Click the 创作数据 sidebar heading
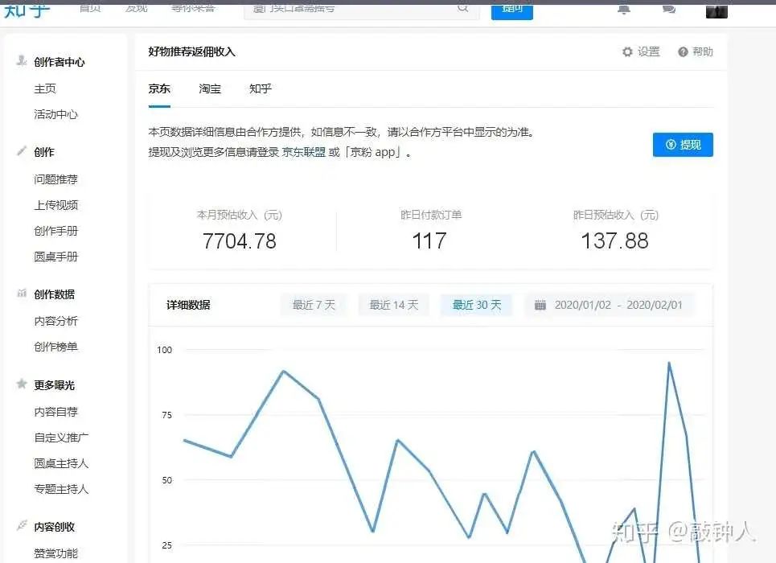This screenshot has width=776, height=563. tap(55, 294)
